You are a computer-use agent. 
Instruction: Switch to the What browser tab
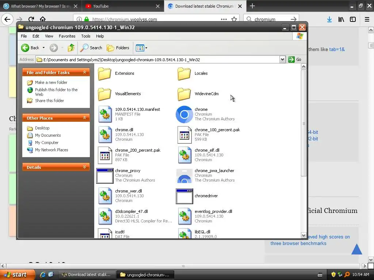pyautogui.click(x=41, y=6)
